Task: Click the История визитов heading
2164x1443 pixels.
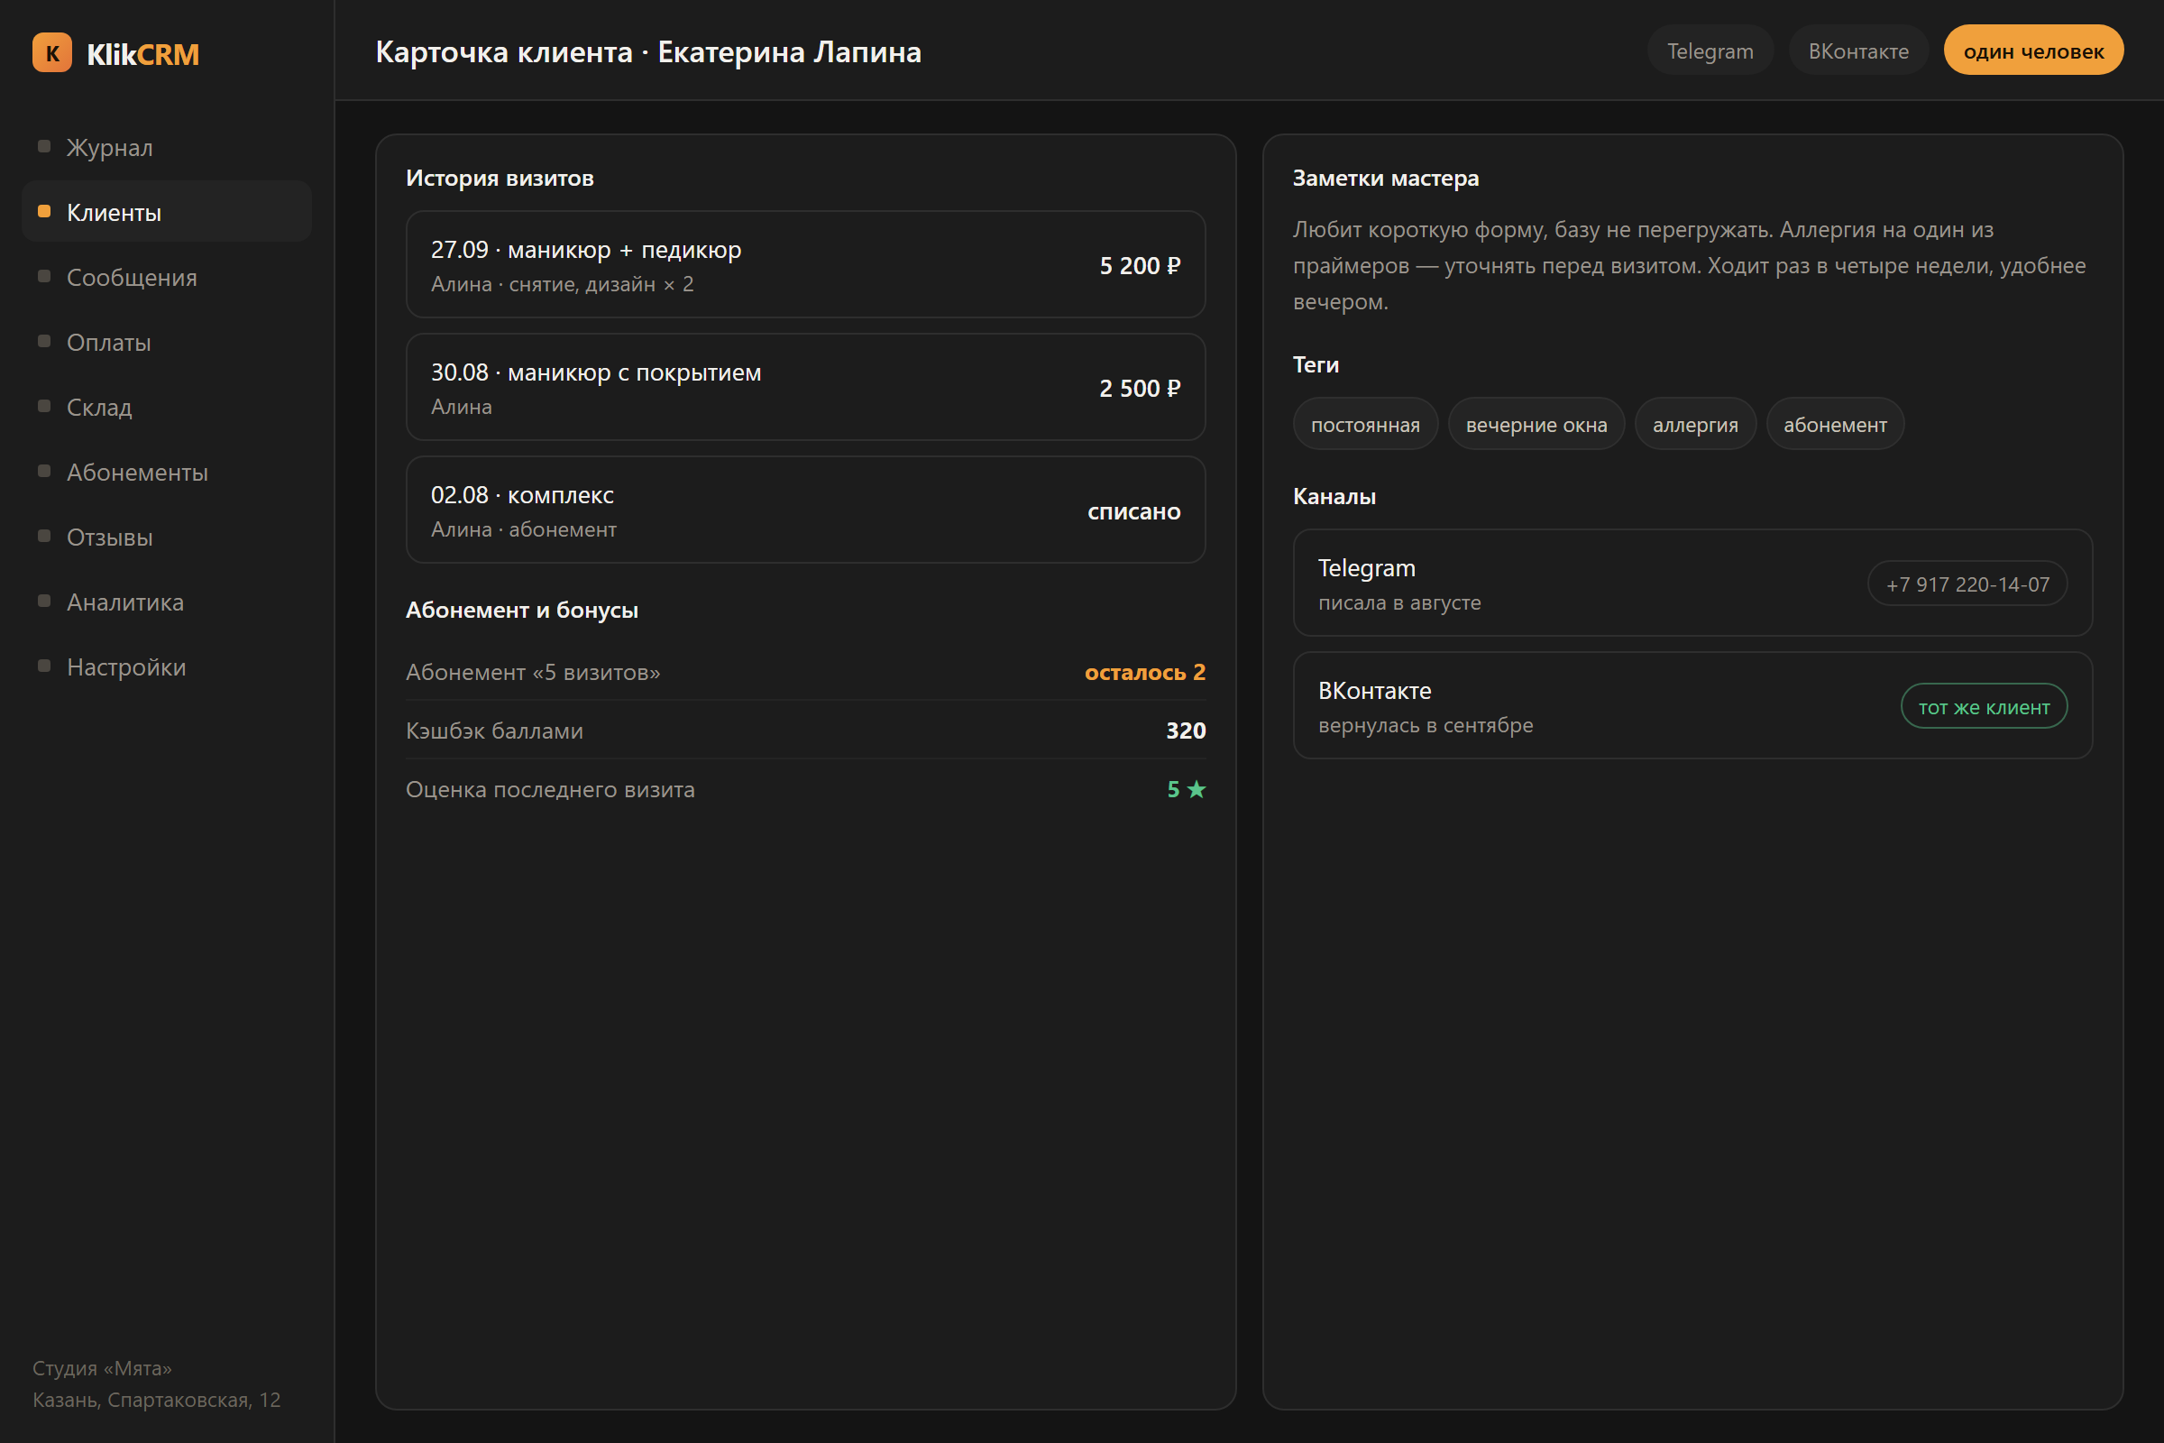Action: point(500,178)
